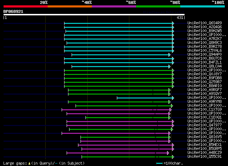Screen dimensions: 228x166
Task: Select the UniRef100_Q0J8Y7 label
Action: tap(204, 74)
